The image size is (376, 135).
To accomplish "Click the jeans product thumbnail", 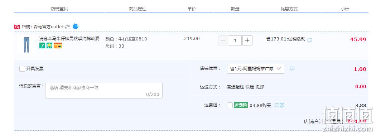I will pos(26,45).
